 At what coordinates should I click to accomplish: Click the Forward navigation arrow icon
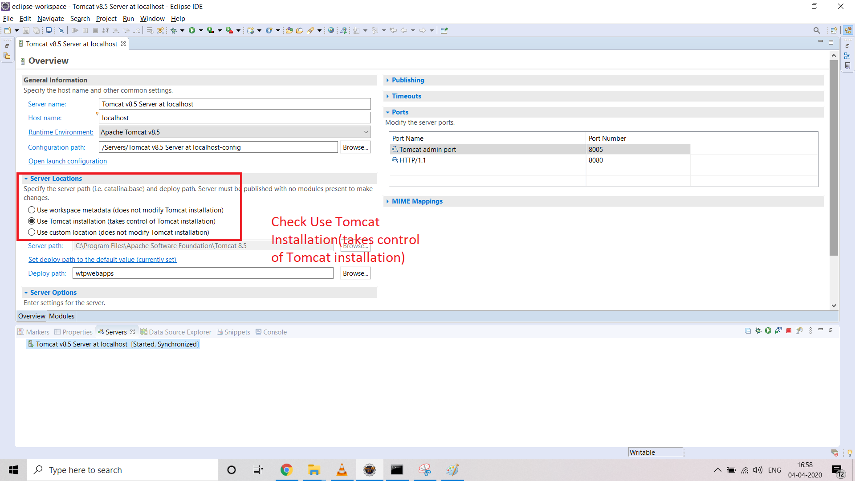pos(423,30)
